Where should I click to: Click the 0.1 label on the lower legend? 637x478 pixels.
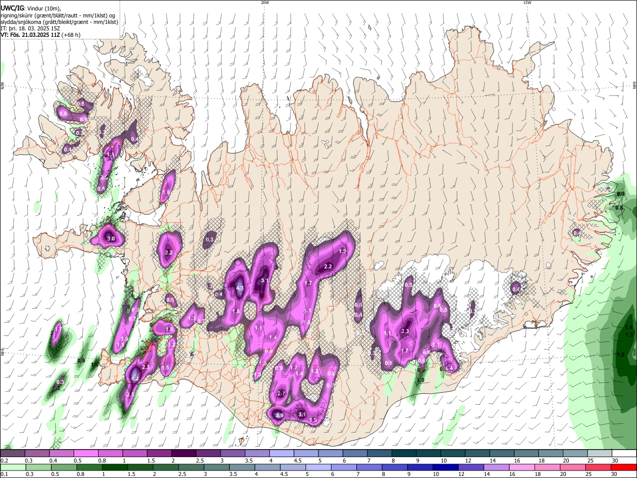coord(4,474)
